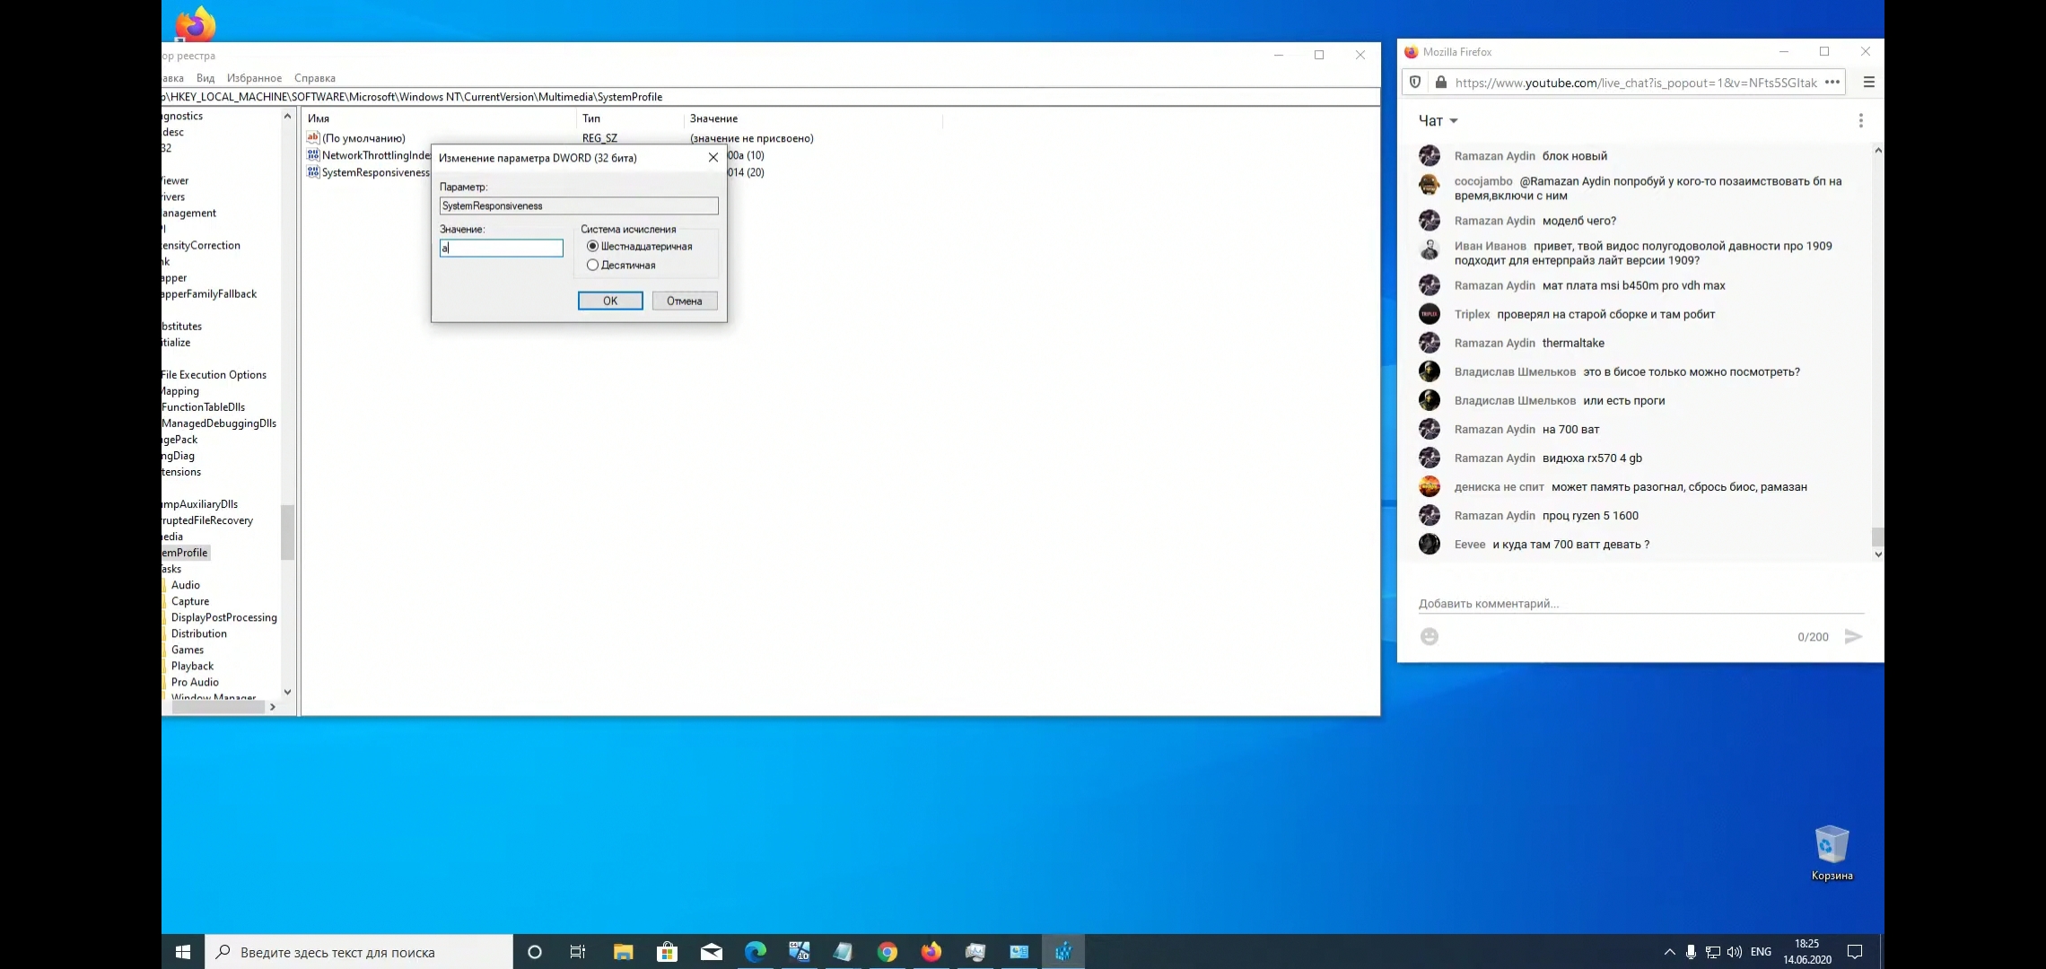Image resolution: width=2046 pixels, height=969 pixels.
Task: Open the emoji picker in chat
Action: coord(1430,637)
